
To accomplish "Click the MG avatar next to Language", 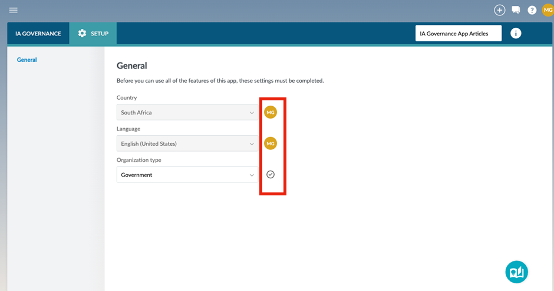I will (x=271, y=143).
